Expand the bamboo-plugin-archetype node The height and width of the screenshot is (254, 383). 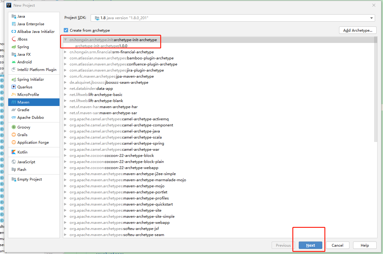coord(65,58)
